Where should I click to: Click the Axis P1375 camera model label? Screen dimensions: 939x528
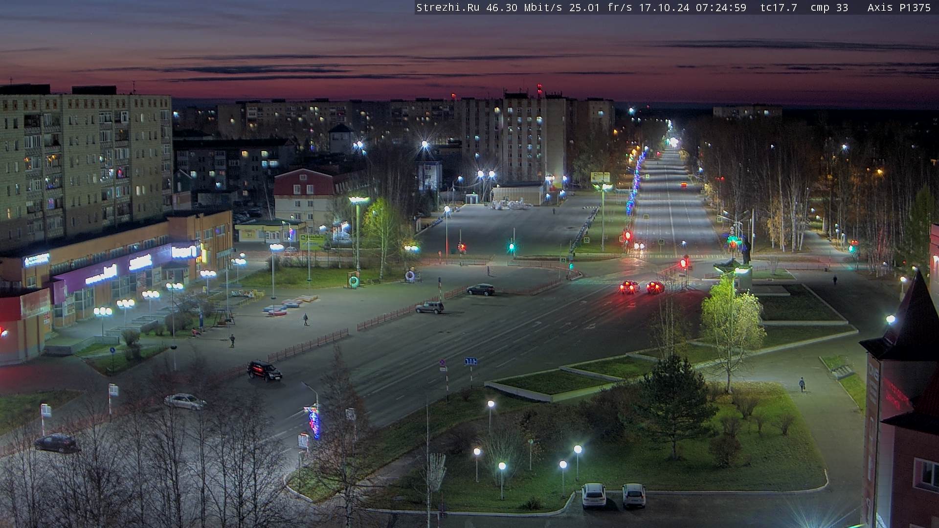click(x=899, y=7)
